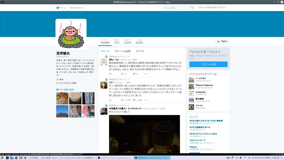Open the first hashtag in トレンド
This screenshot has width=284, height=160.
[x=206, y=120]
